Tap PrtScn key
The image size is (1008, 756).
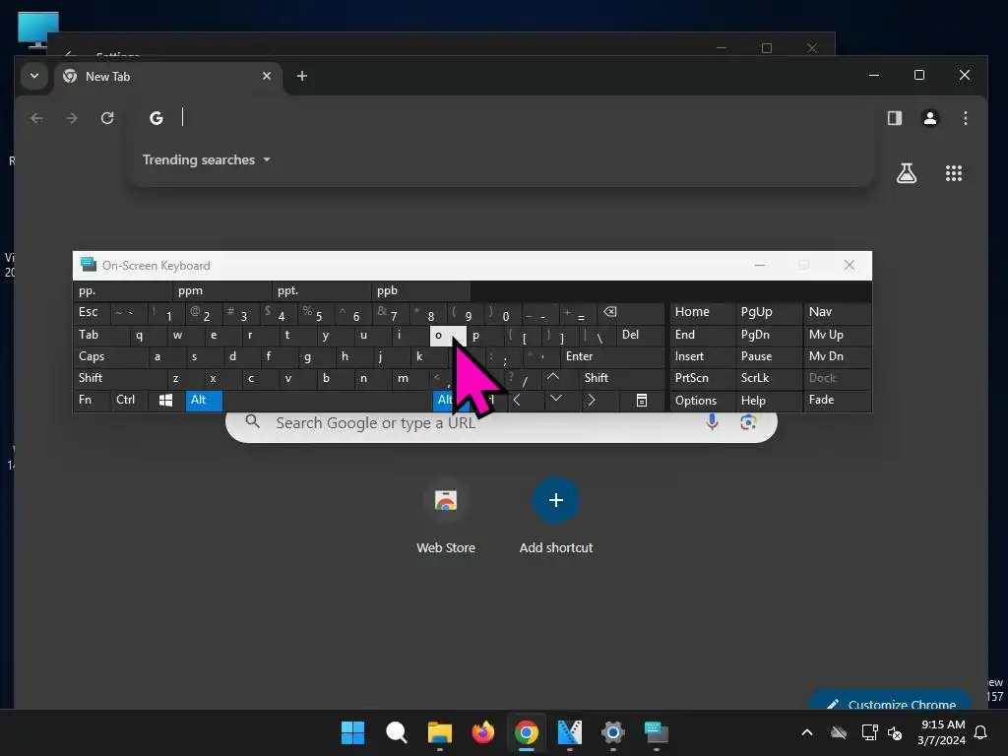702,378
